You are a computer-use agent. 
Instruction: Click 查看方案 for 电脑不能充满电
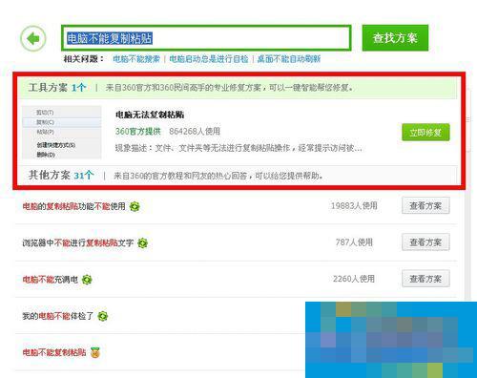pyautogui.click(x=425, y=279)
